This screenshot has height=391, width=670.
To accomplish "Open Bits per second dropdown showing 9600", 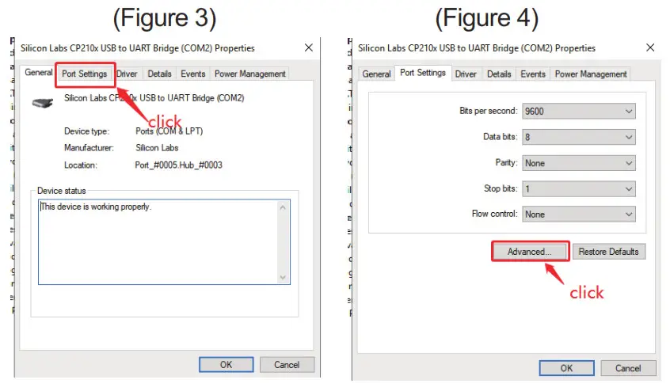I will (x=579, y=111).
